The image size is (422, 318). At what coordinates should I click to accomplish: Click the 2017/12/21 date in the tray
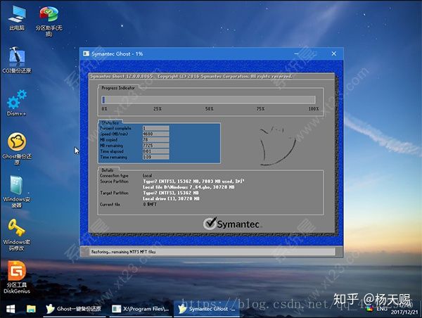[404, 312]
